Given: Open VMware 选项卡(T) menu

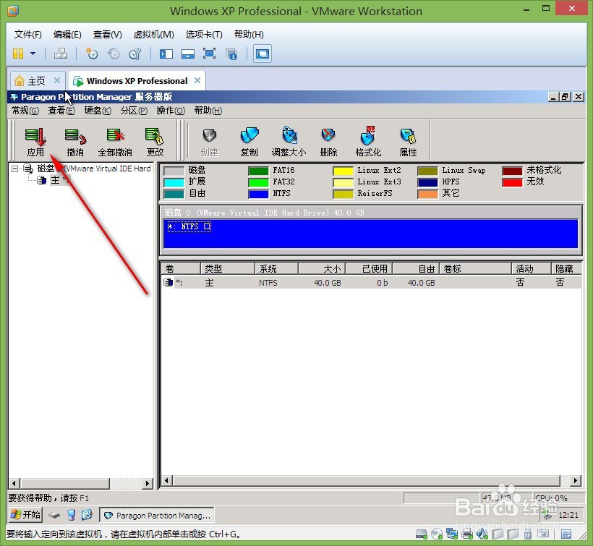Looking at the screenshot, I should pyautogui.click(x=204, y=35).
